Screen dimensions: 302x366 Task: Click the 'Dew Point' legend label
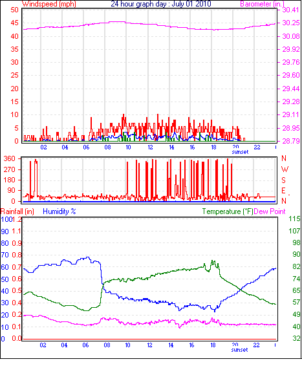pos(270,211)
